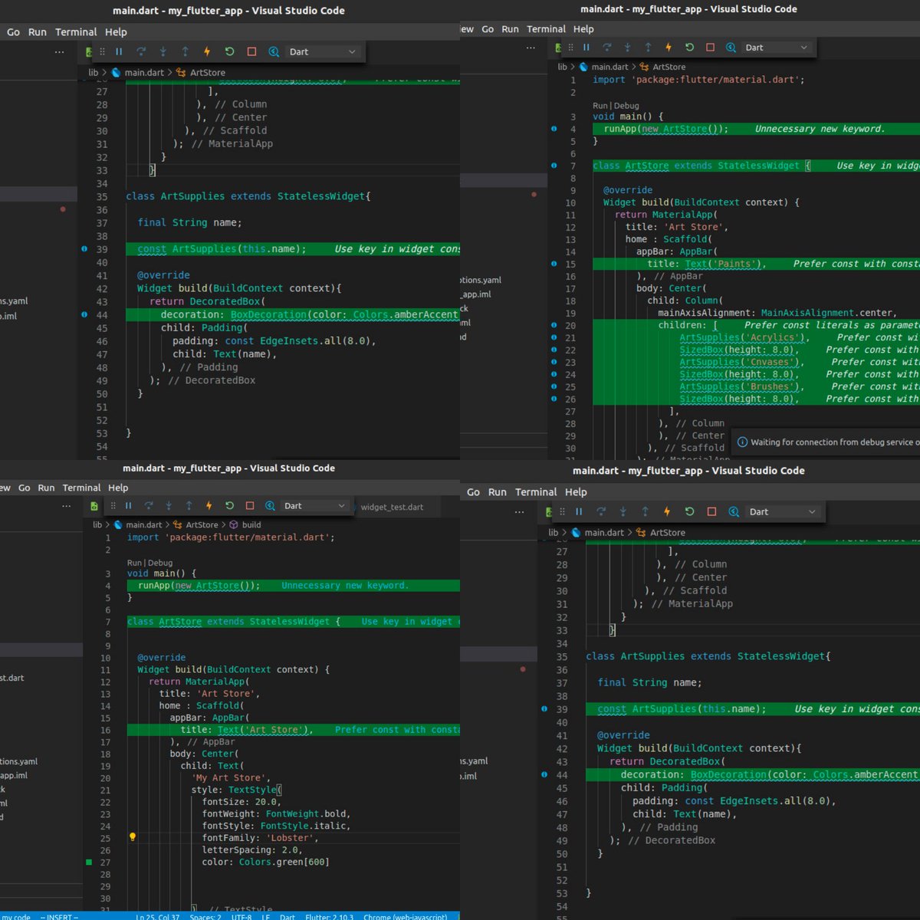Trigger Hot Reload lightning in the bottom-left window
The width and height of the screenshot is (920, 920).
(209, 506)
